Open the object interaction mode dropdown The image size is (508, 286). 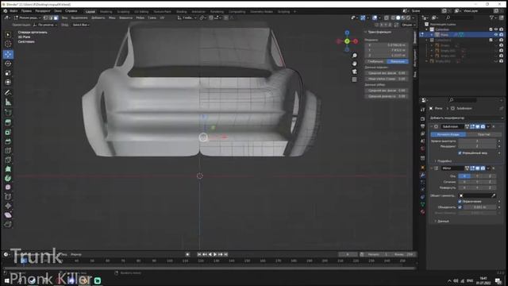coord(27,17)
